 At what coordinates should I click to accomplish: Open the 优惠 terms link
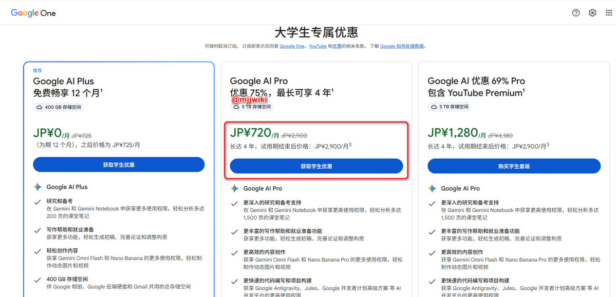(x=337, y=46)
